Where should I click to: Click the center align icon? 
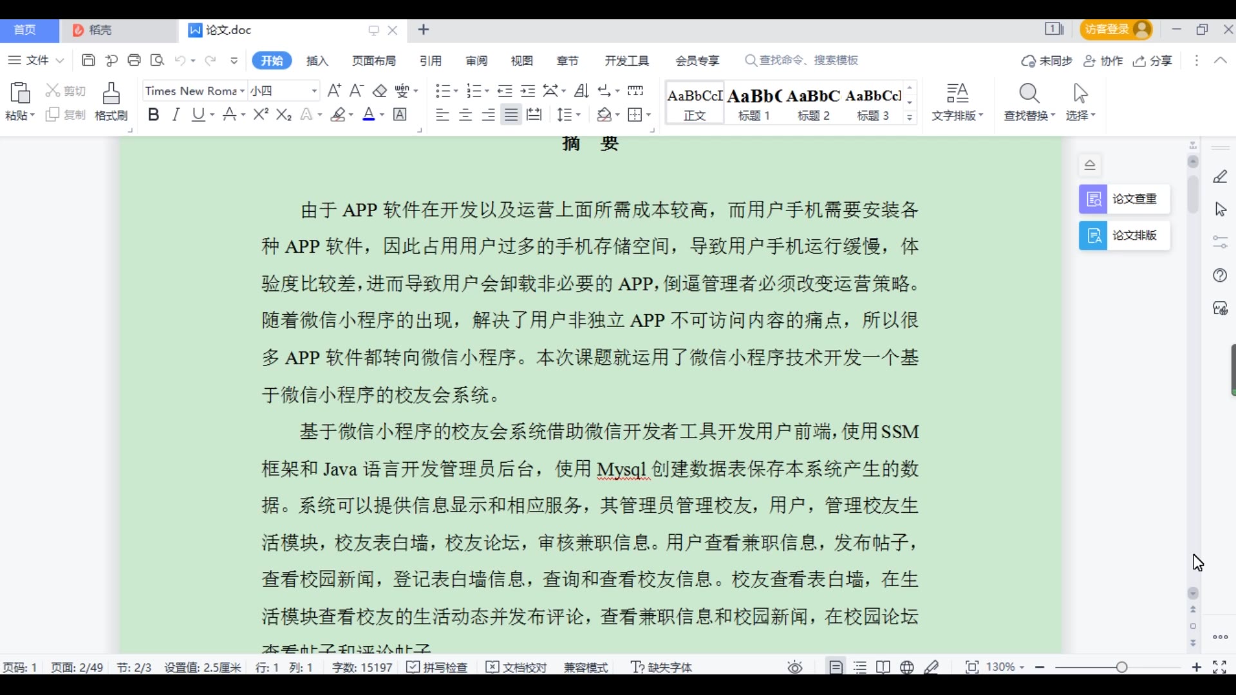coord(465,115)
